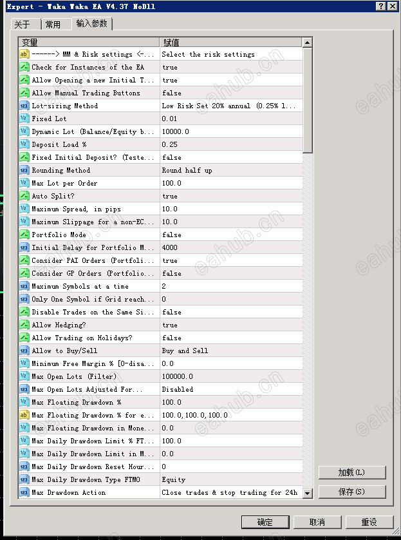Click the icon next to Max Floating Drawdown %
This screenshot has height=540, width=401.
[x=24, y=402]
